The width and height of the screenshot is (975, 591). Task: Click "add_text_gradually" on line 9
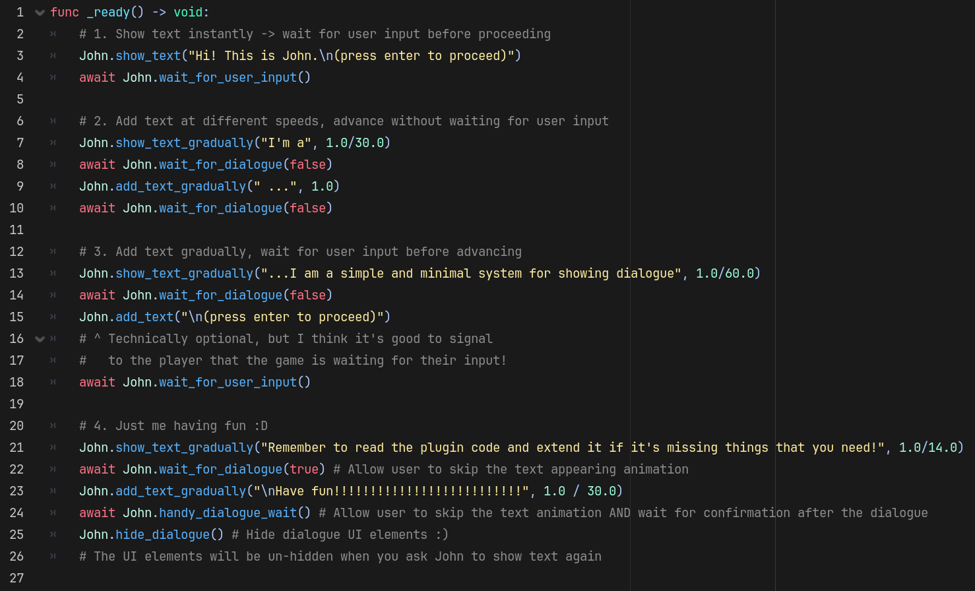(x=181, y=187)
